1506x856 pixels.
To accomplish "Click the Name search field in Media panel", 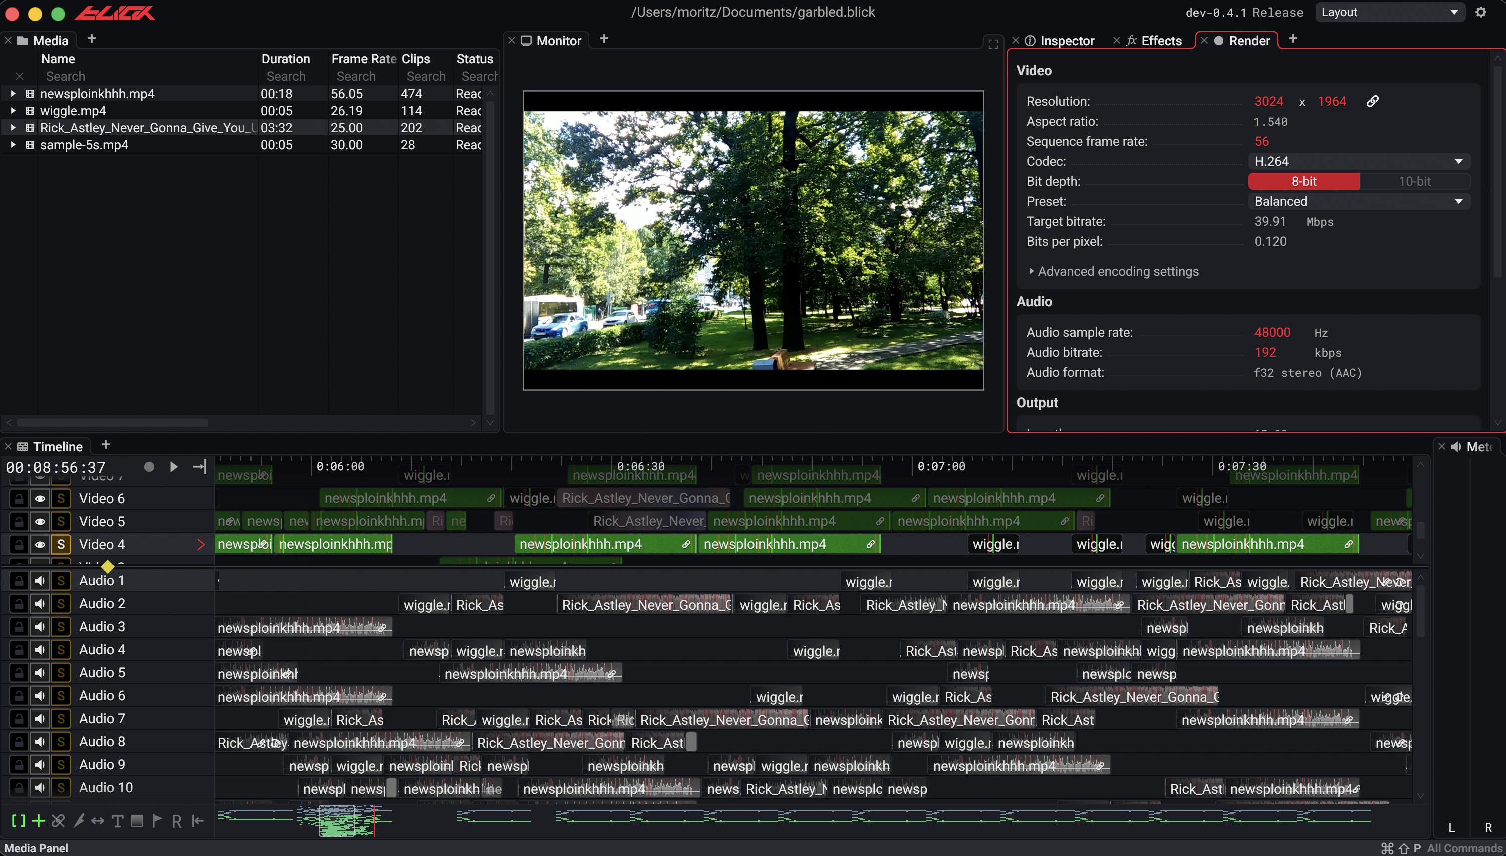I will click(x=147, y=77).
